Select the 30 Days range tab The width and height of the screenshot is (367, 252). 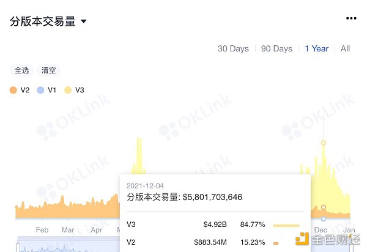tap(233, 49)
